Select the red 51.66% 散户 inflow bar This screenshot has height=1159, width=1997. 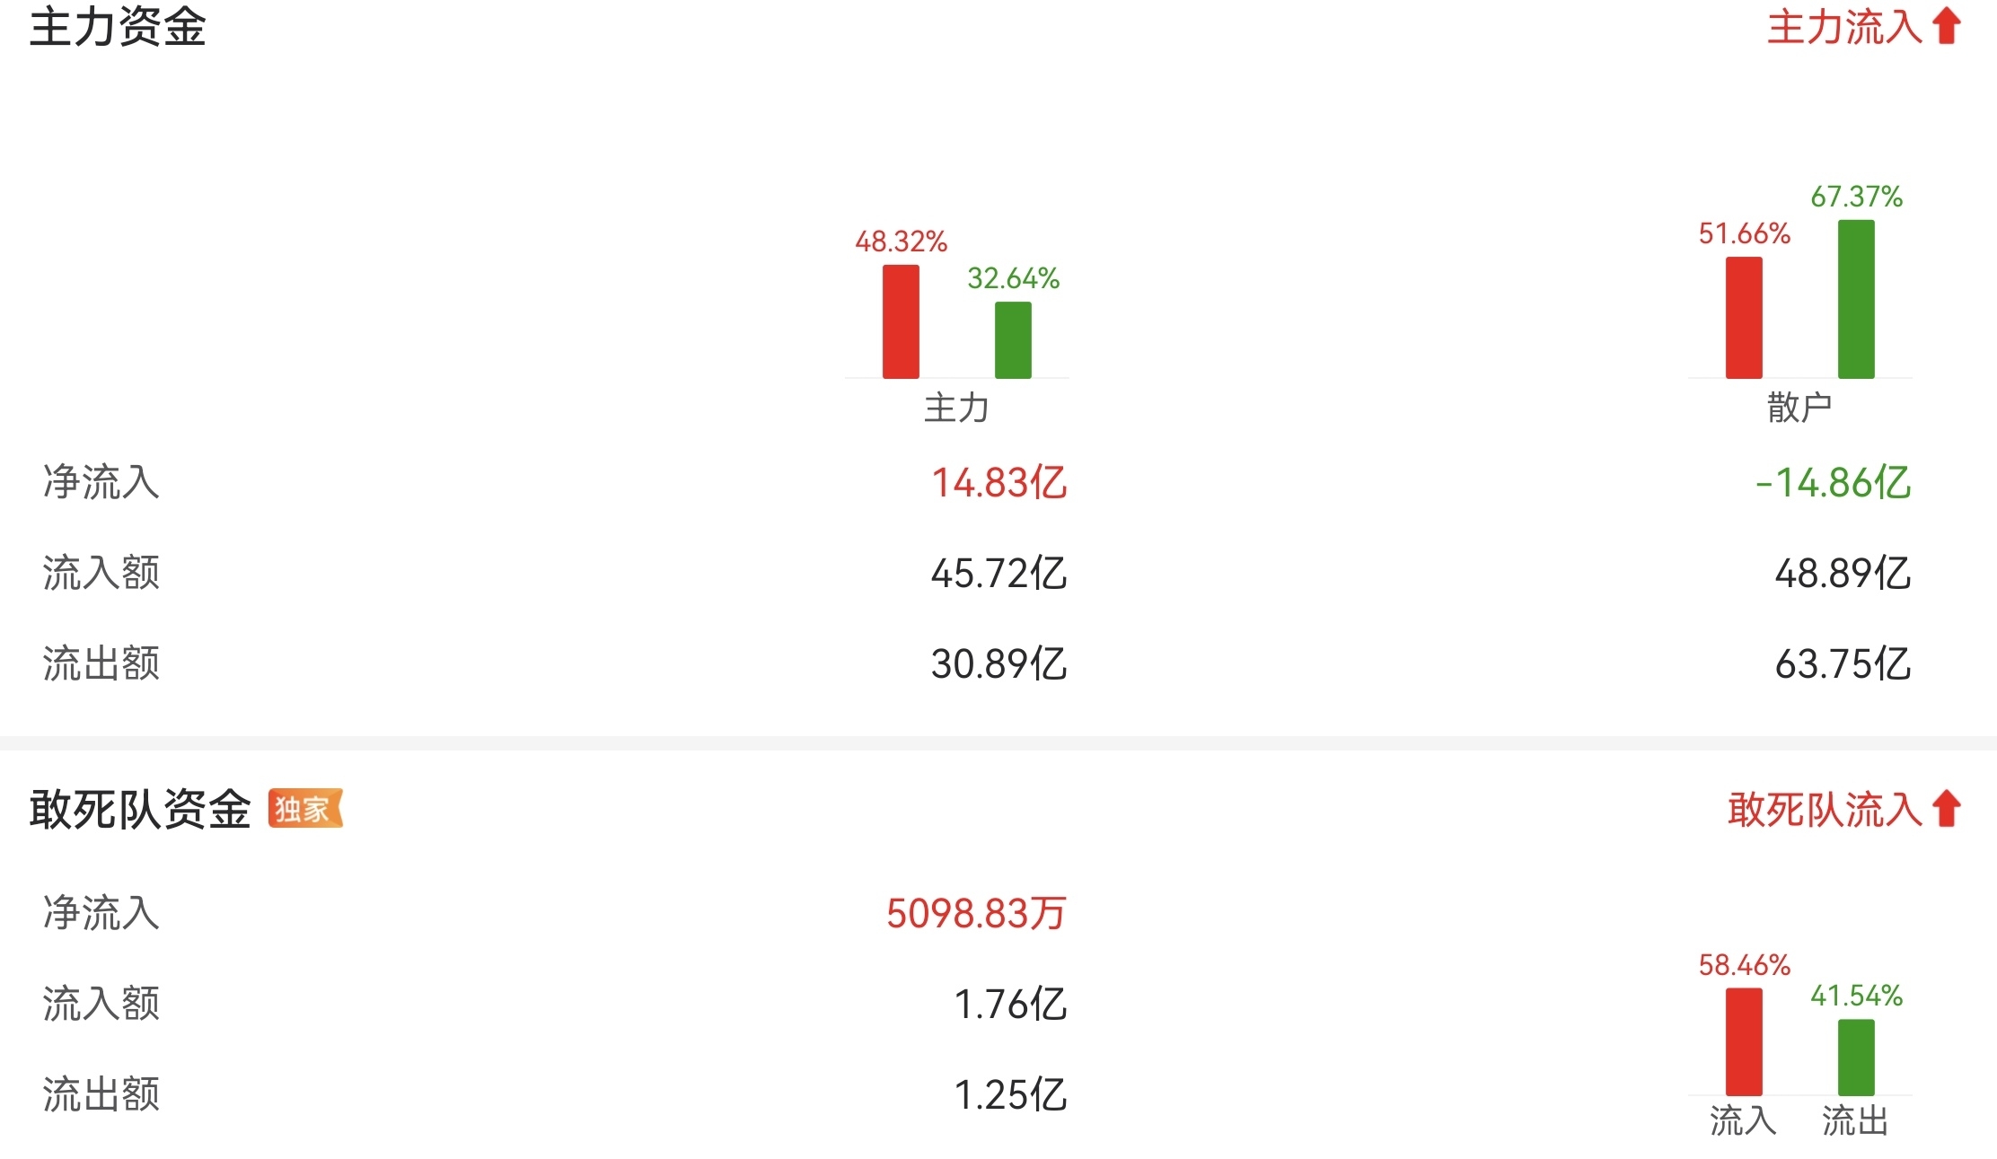click(1744, 318)
